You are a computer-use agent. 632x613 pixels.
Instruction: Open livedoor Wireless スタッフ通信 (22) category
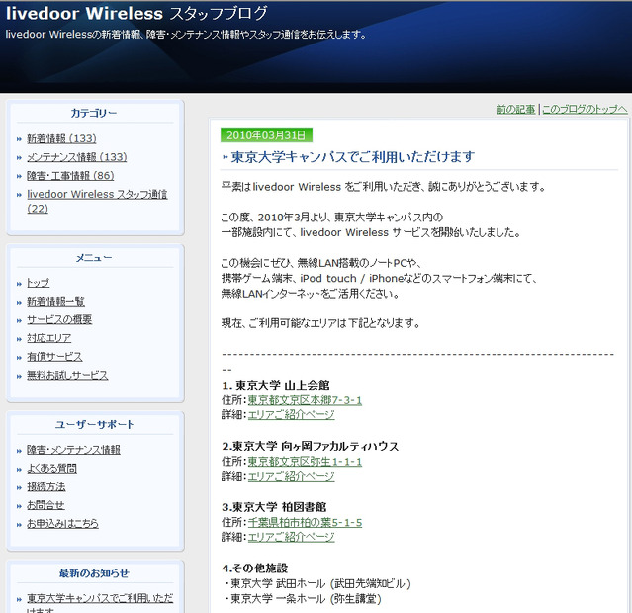pyautogui.click(x=97, y=201)
